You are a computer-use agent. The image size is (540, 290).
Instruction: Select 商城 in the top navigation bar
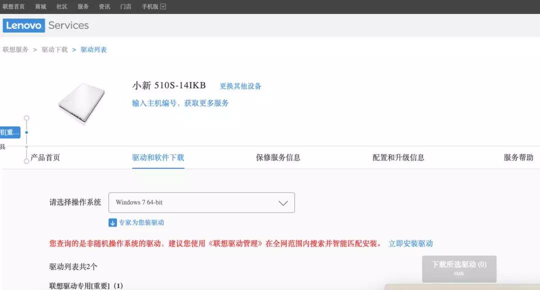40,6
